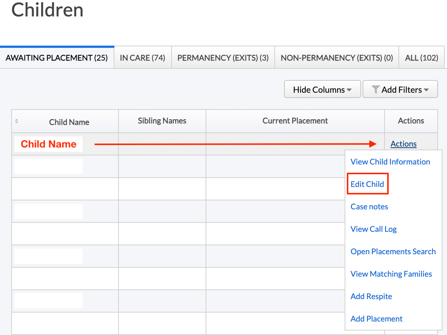This screenshot has width=447, height=335.
Task: Switch to the Awaiting Placement tab
Action: pos(57,58)
